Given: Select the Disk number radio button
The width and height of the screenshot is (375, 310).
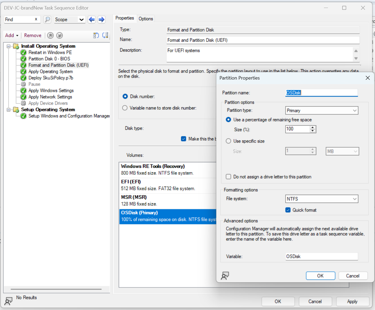Looking at the screenshot, I should 125,96.
